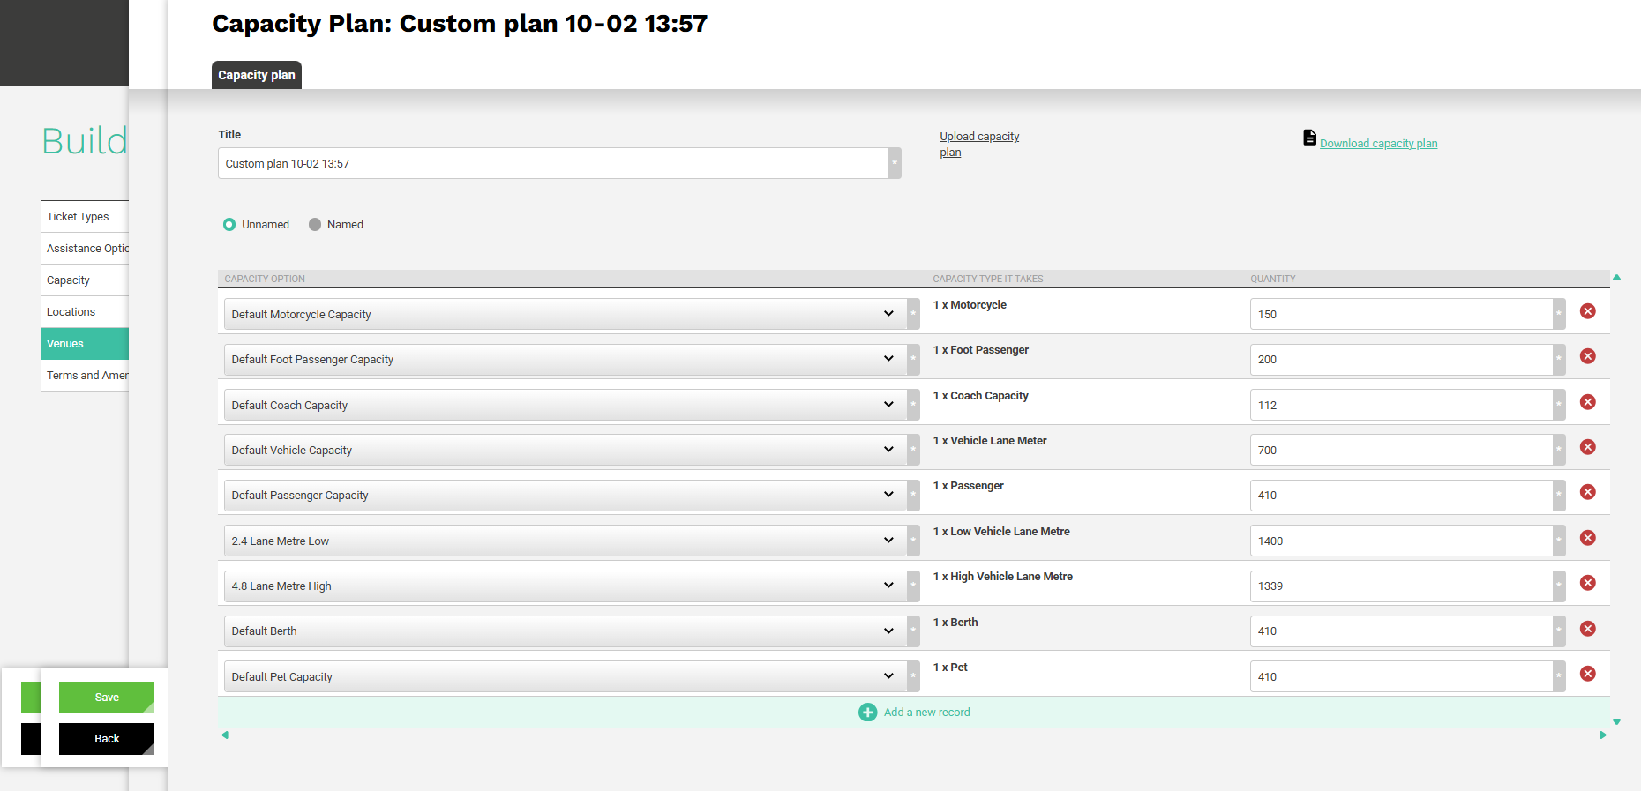Open the Upload capacity plan link
This screenshot has height=791, width=1641.
point(979,145)
